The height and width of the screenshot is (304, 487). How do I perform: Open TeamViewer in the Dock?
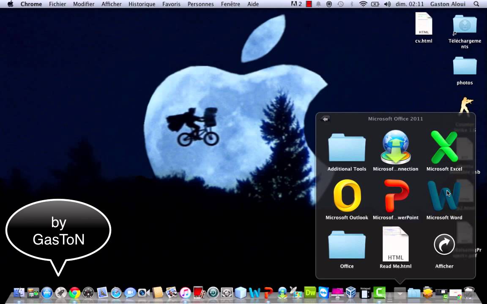[x=324, y=293]
